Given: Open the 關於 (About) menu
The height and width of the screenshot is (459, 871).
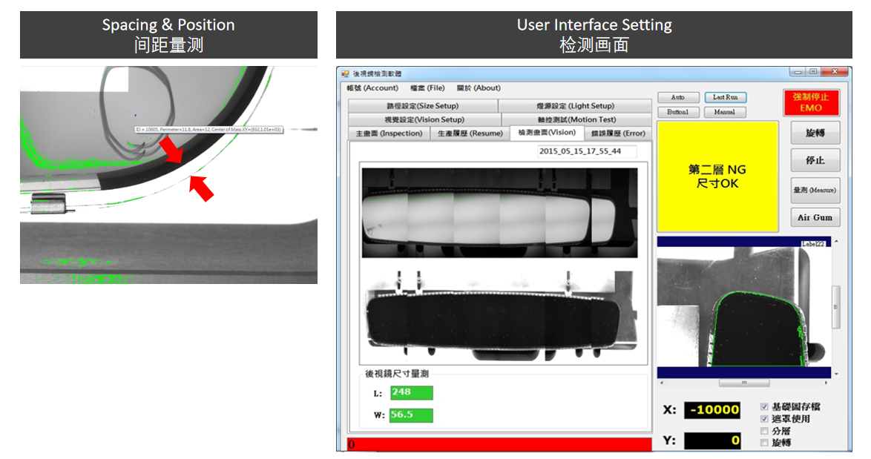Looking at the screenshot, I should (x=478, y=88).
